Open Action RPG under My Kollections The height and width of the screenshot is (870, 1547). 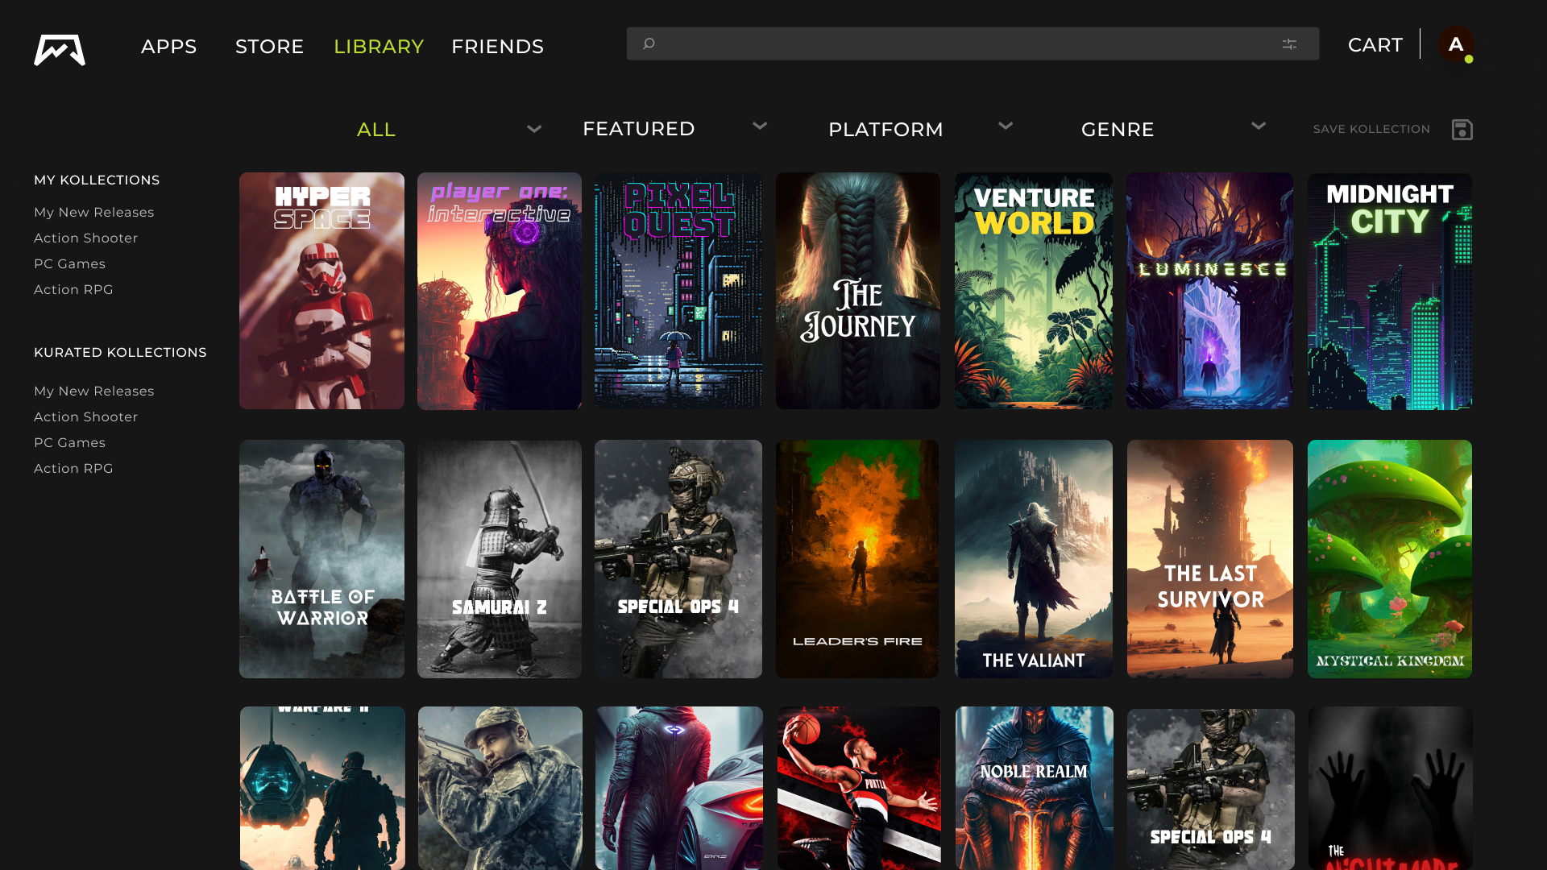coord(73,290)
